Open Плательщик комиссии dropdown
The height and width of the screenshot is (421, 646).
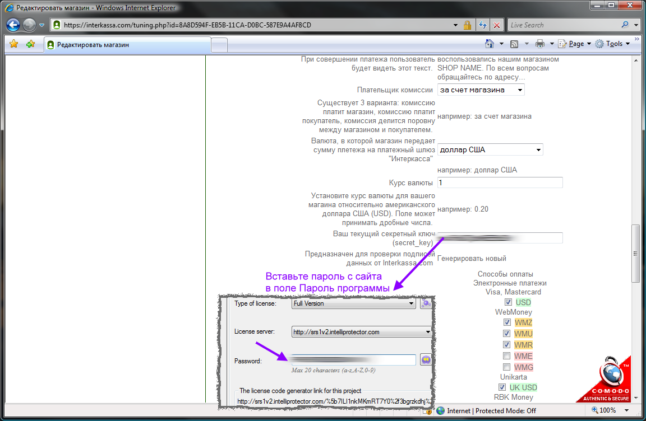pos(481,90)
